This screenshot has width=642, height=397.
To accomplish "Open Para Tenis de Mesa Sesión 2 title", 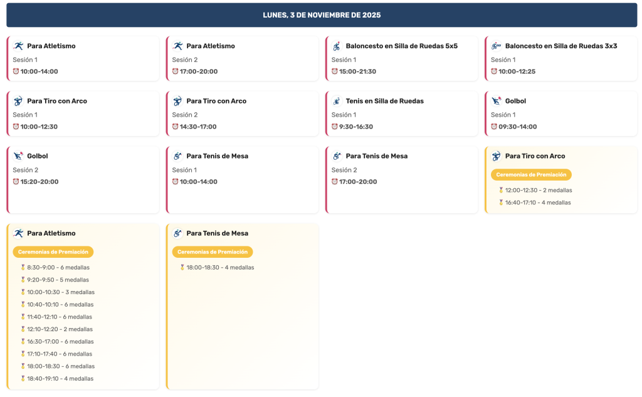I will tap(376, 156).
